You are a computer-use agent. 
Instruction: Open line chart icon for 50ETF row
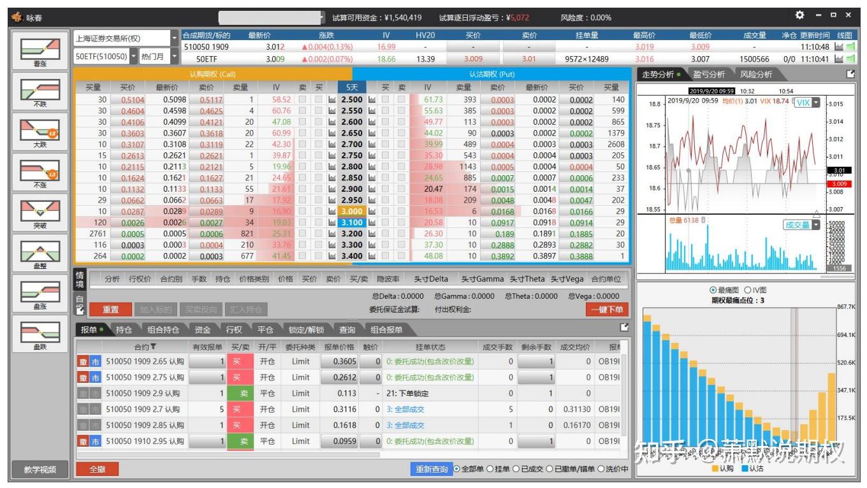pos(839,59)
